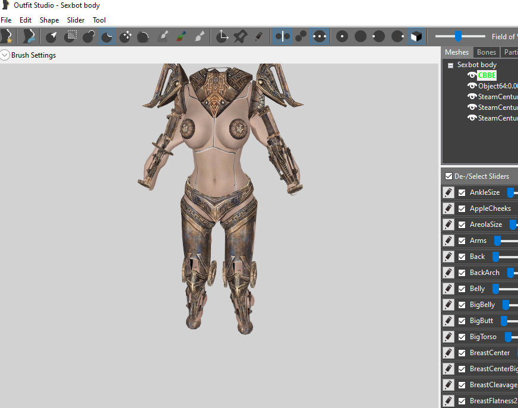Toggle Global Brush Collision mode
This screenshot has width=518, height=408.
[320, 36]
